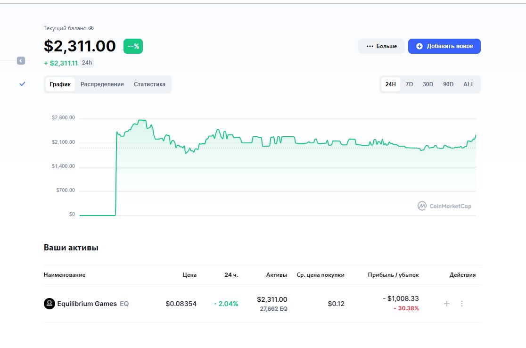Click the $0.08354 price value

pyautogui.click(x=181, y=304)
